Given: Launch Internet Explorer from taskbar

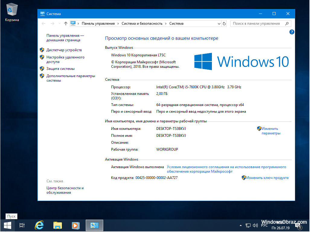Looking at the screenshot, I should (39, 225).
